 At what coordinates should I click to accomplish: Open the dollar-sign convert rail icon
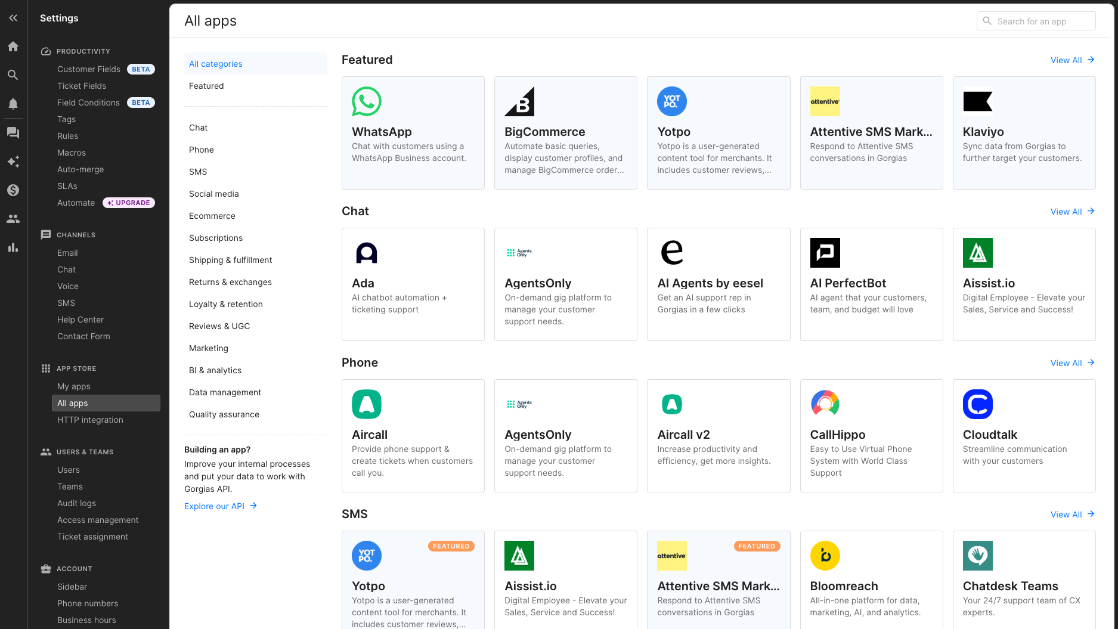click(13, 190)
